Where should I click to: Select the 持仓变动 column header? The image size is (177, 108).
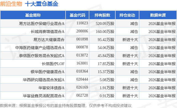(x=127, y=15)
